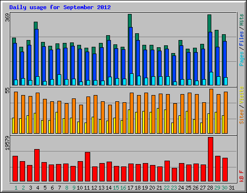Click the green hits bar for day 29

coord(217,38)
